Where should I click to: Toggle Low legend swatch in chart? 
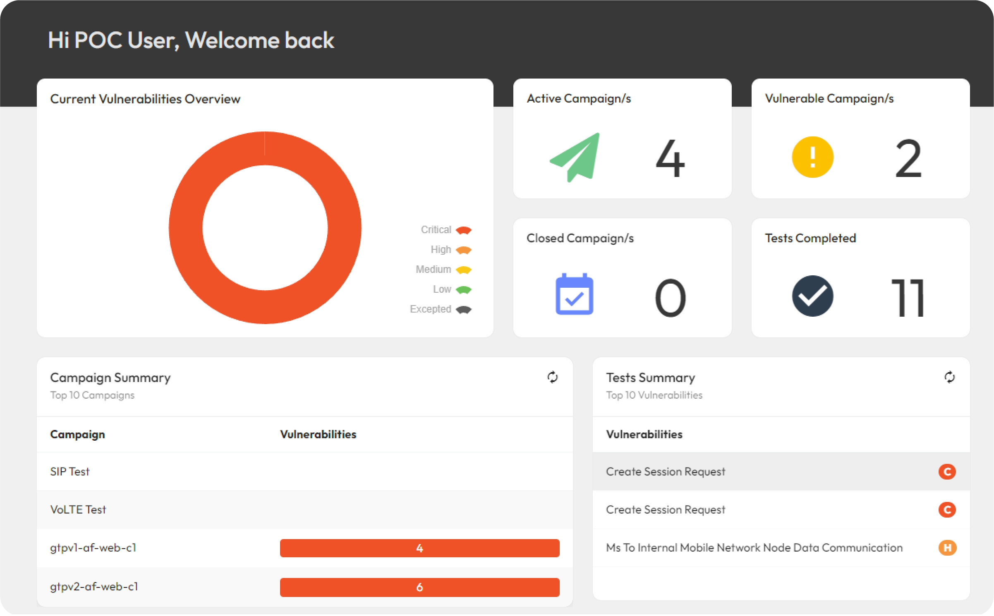[463, 289]
